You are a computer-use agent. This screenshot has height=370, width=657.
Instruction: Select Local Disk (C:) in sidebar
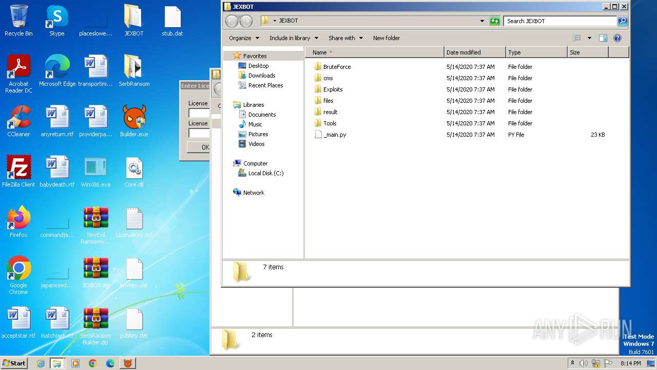point(265,173)
